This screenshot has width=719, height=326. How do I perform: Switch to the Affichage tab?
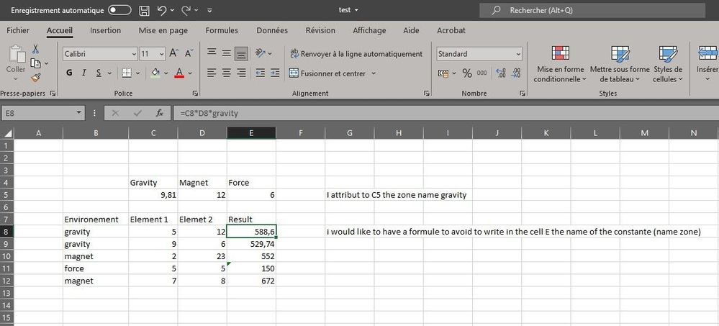pos(370,31)
